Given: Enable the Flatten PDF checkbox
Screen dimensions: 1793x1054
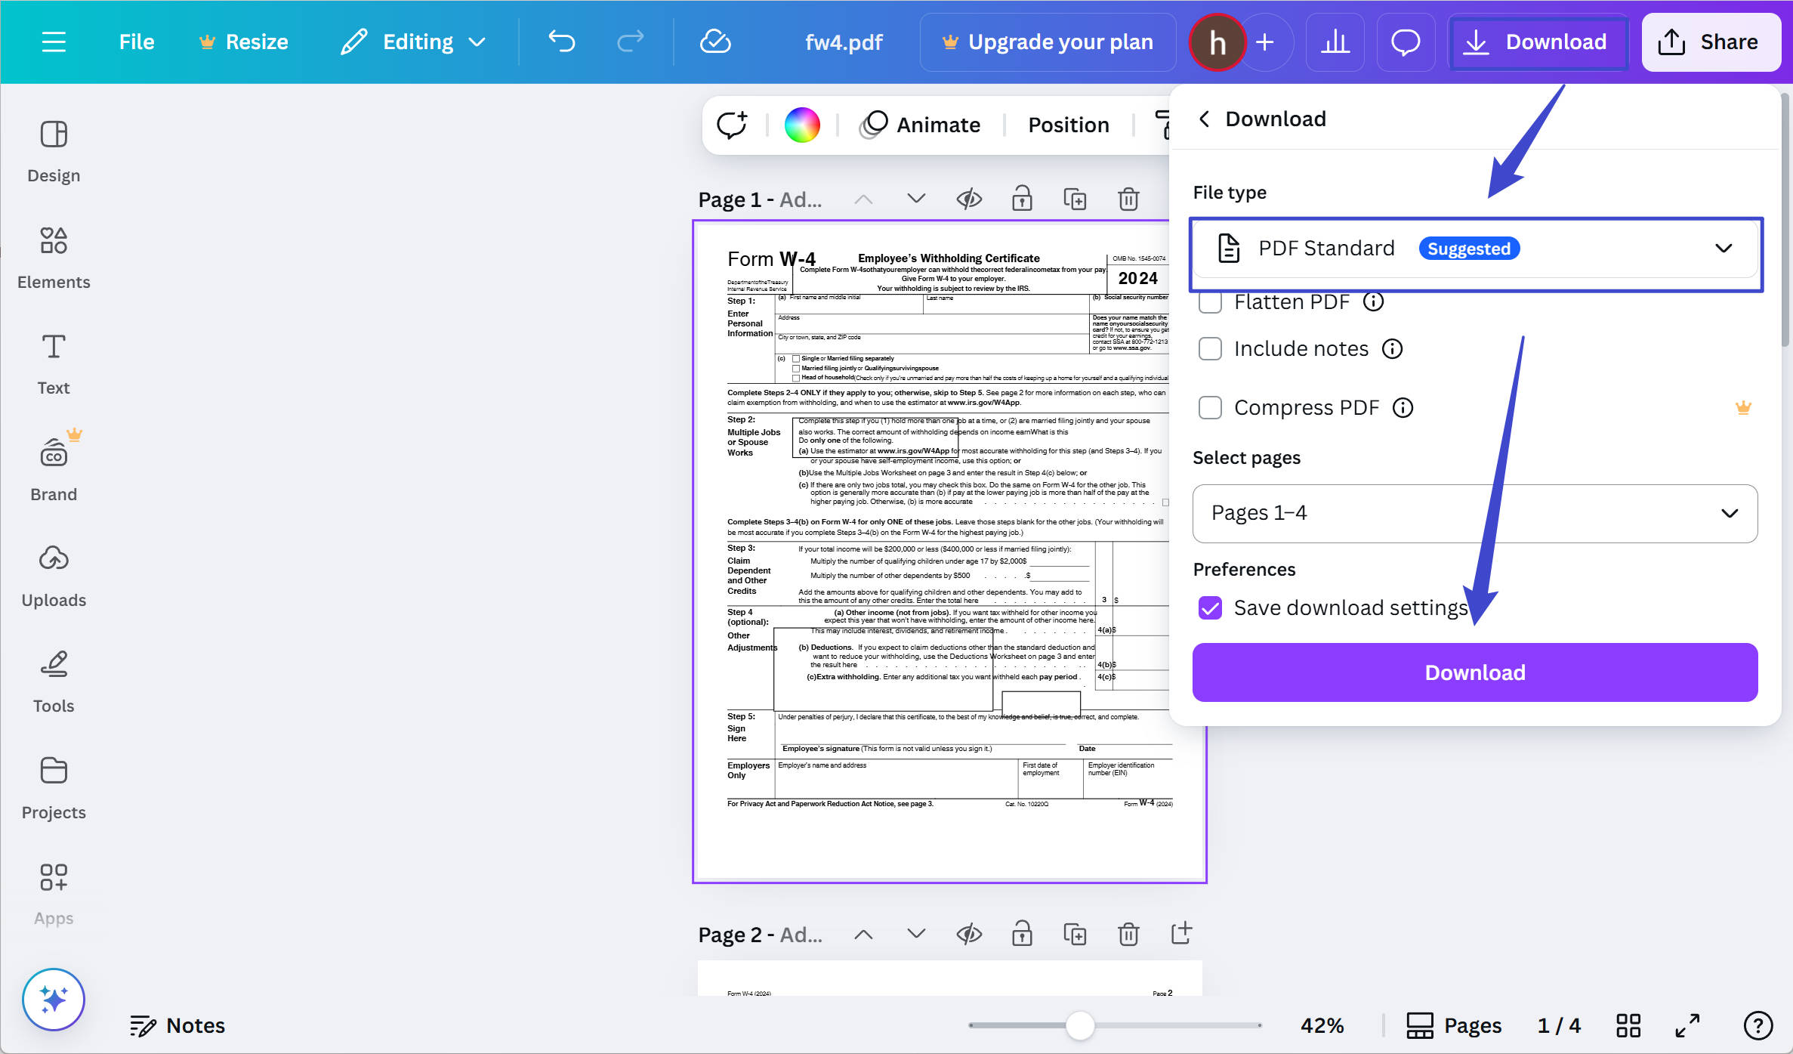Looking at the screenshot, I should pos(1210,302).
